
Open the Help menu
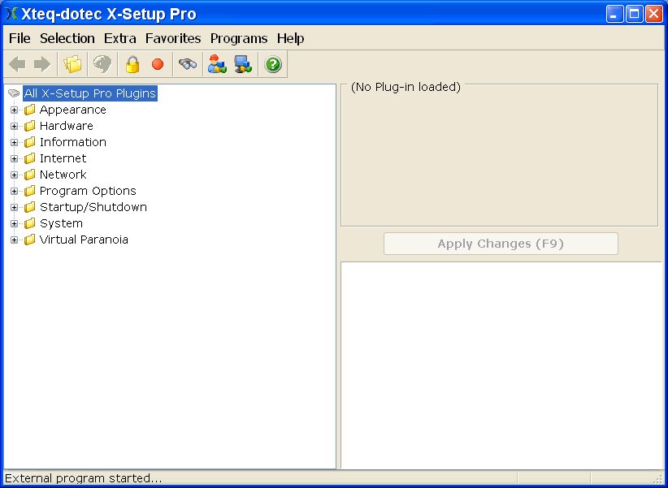(291, 38)
